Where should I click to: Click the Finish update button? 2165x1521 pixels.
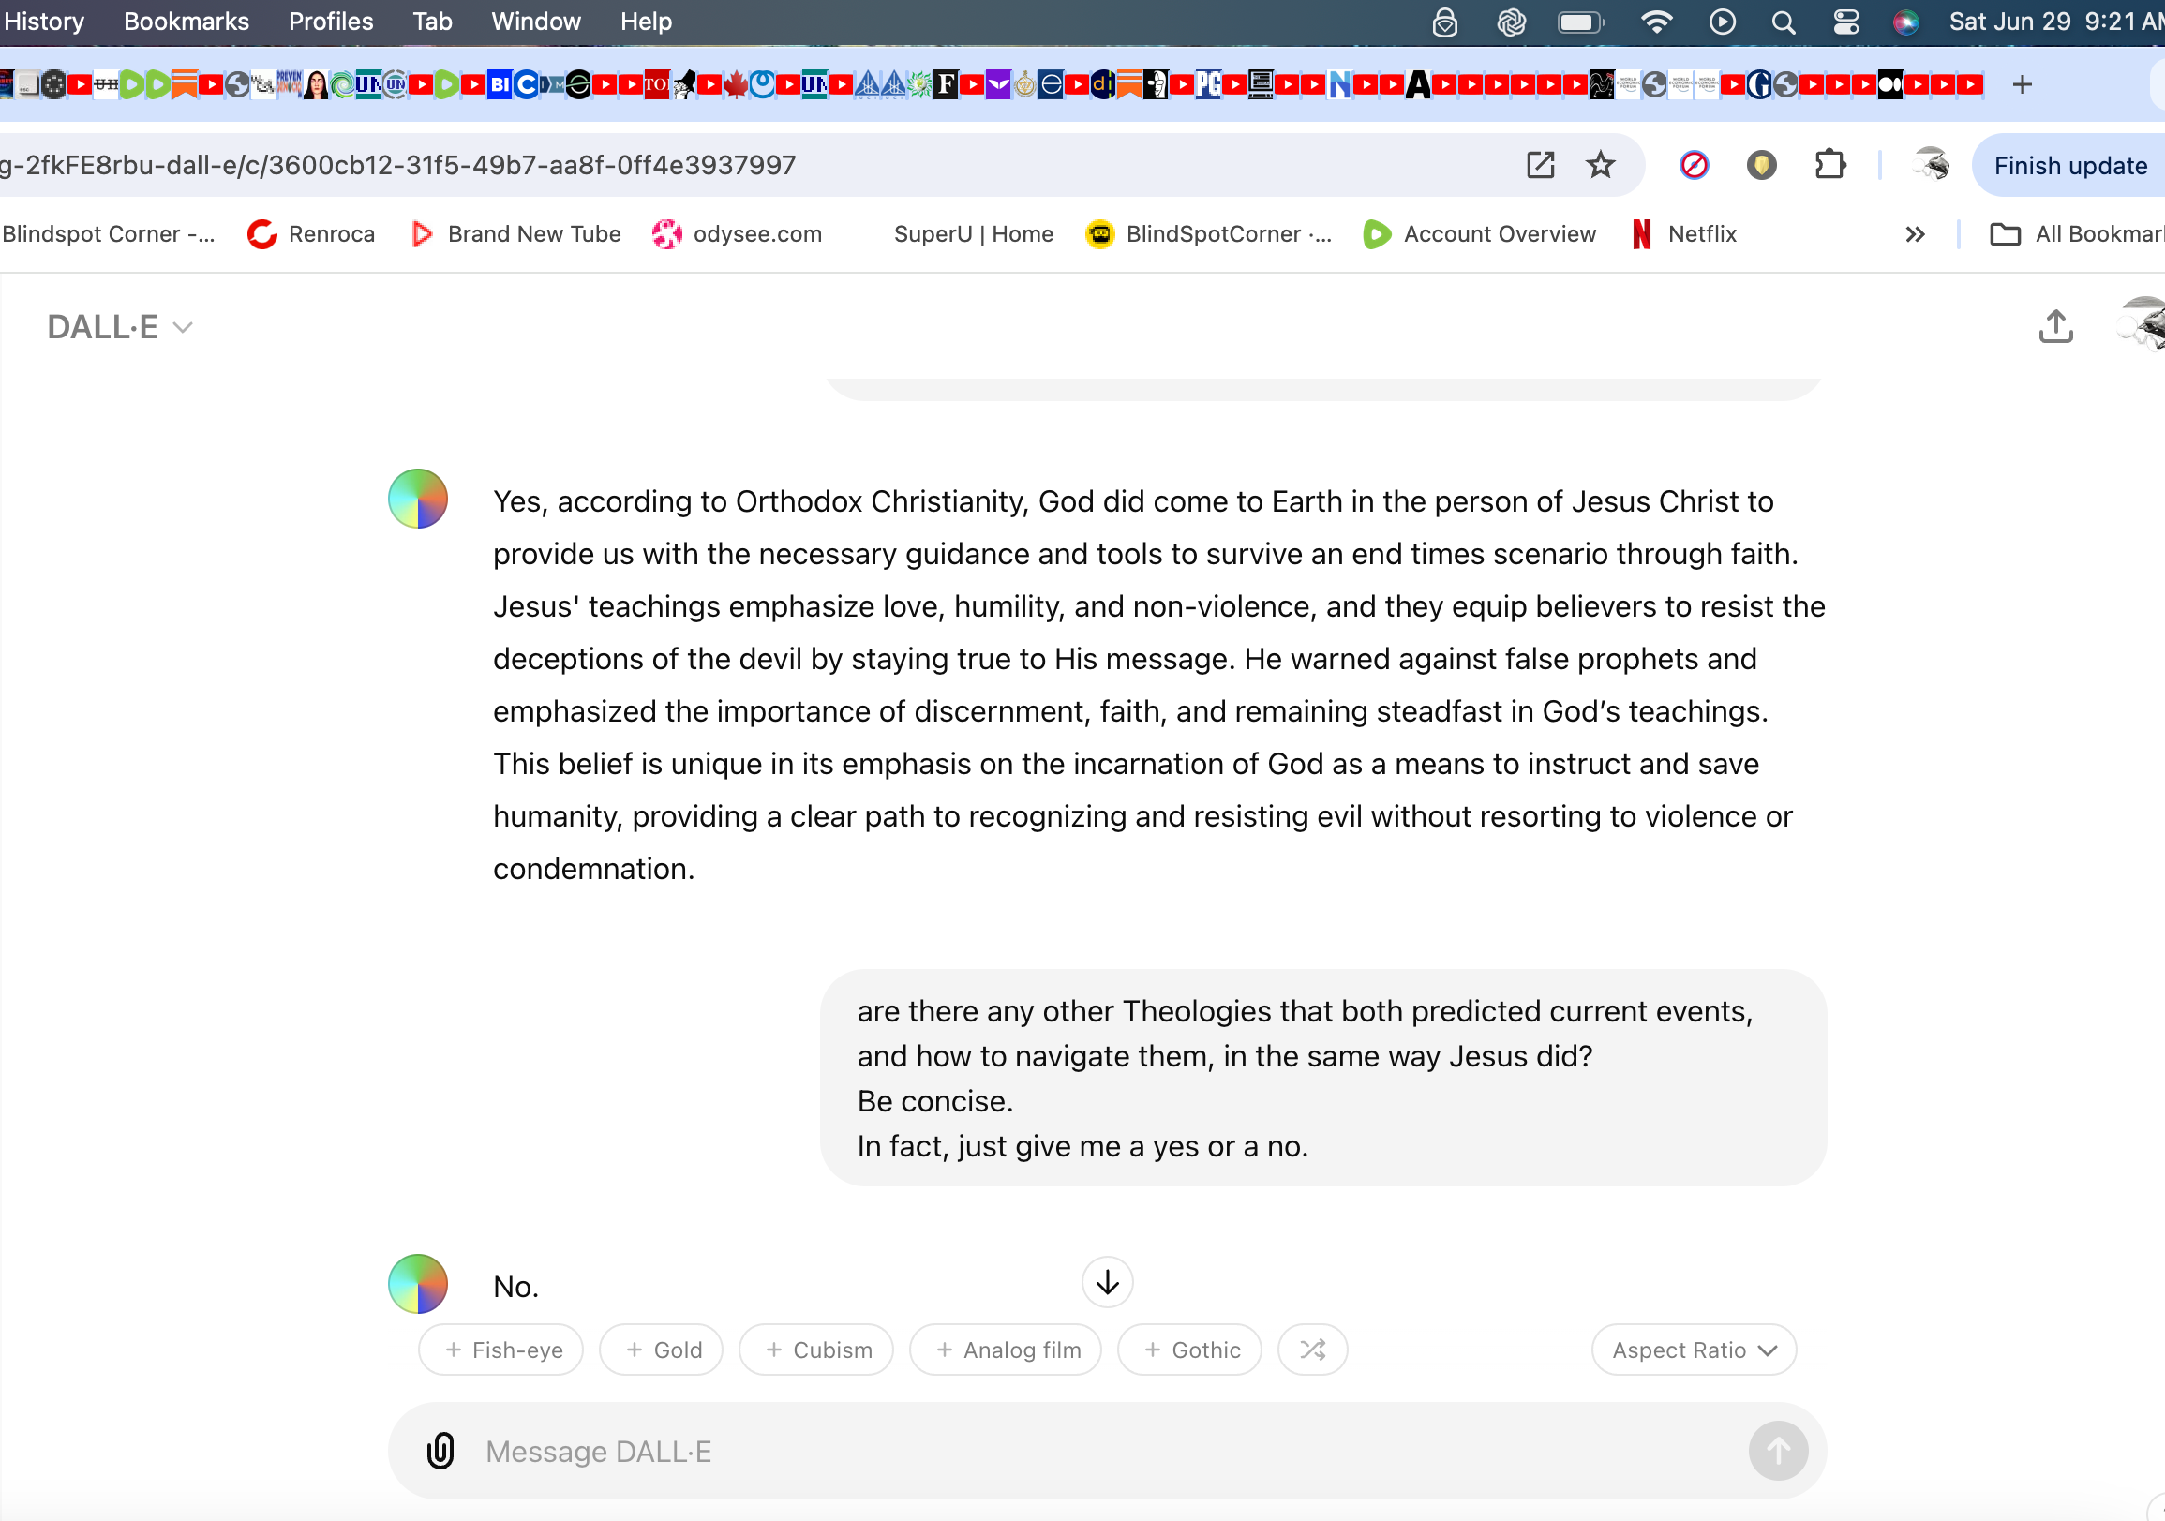tap(2068, 165)
